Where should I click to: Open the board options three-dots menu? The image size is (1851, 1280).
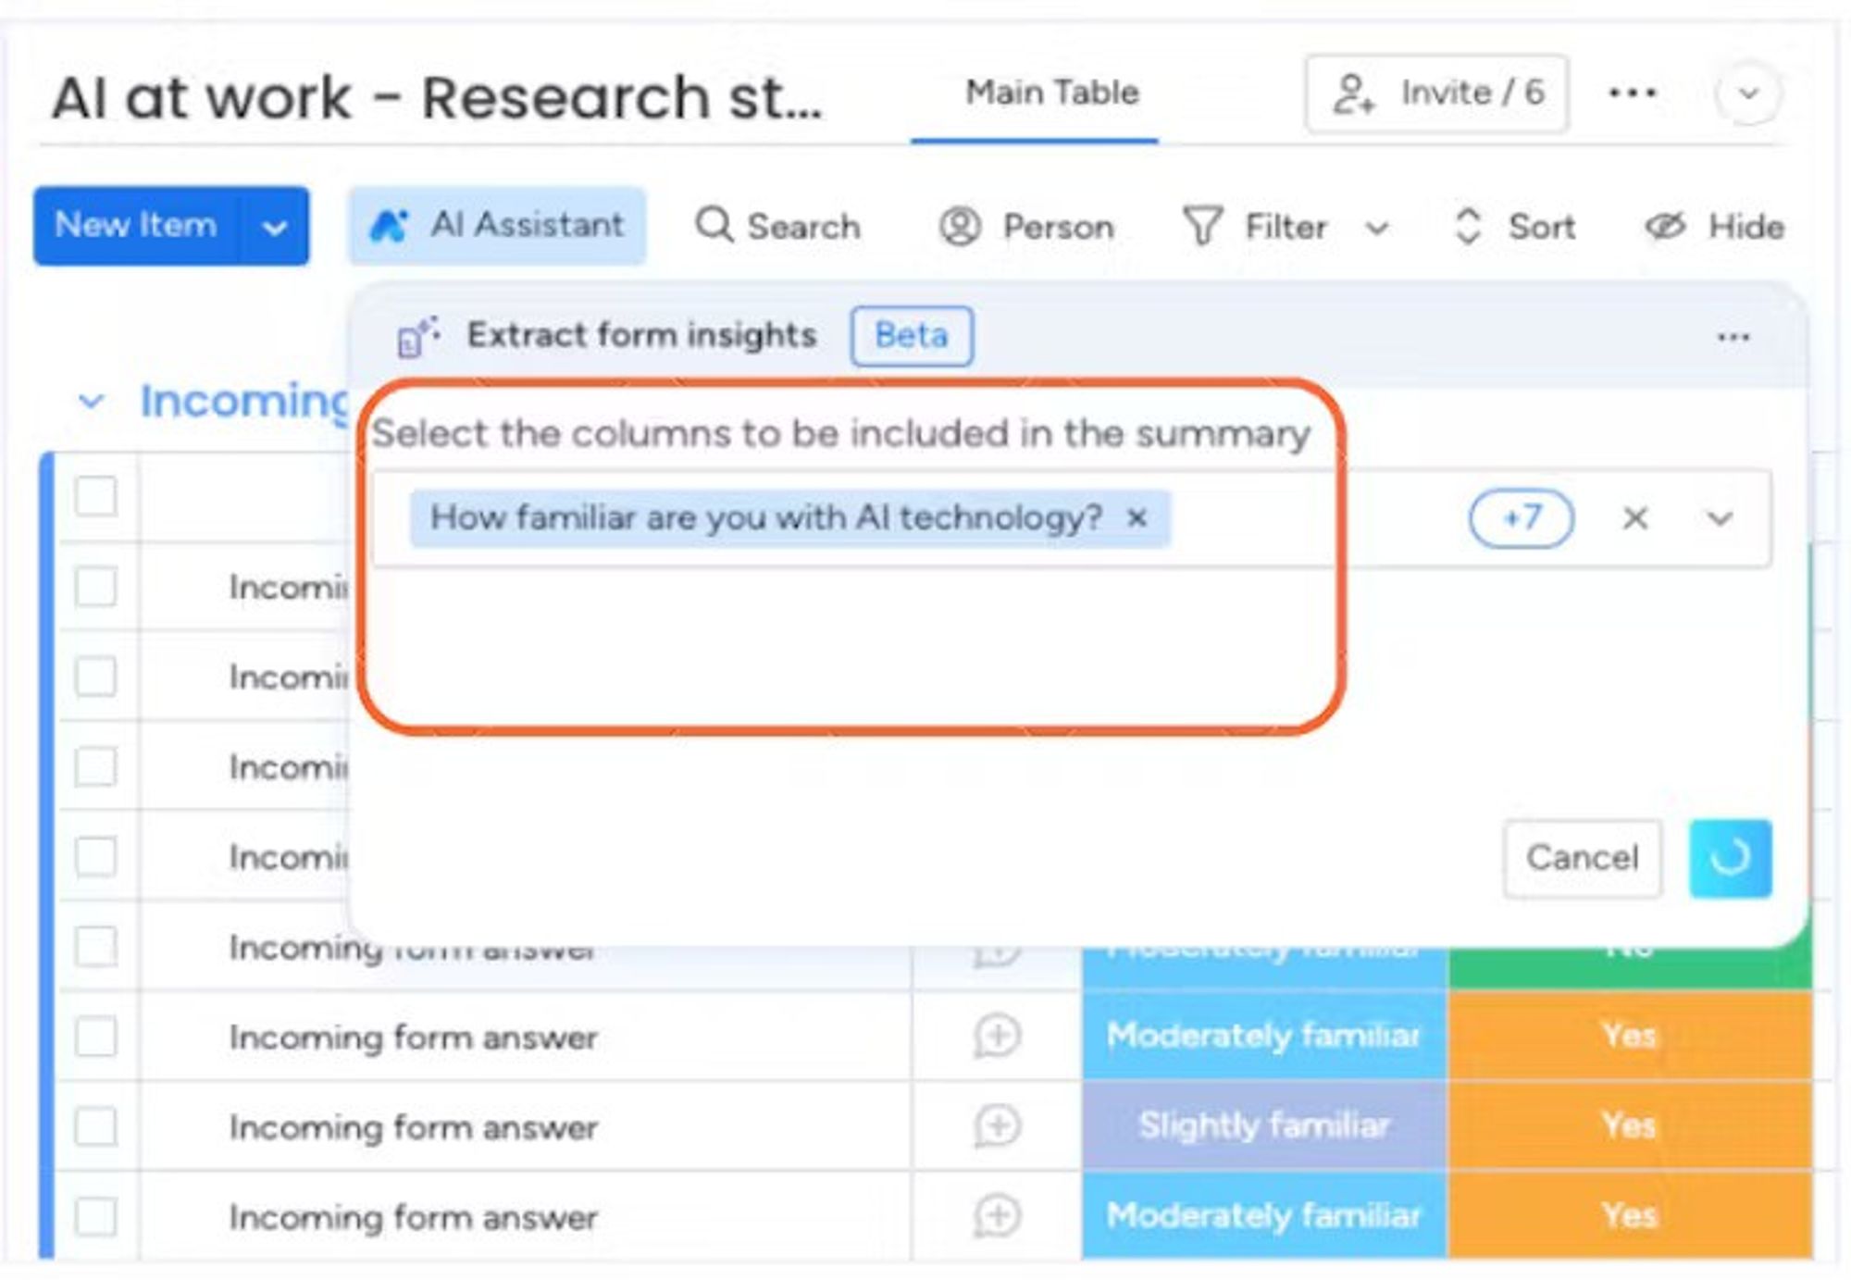[x=1633, y=93]
